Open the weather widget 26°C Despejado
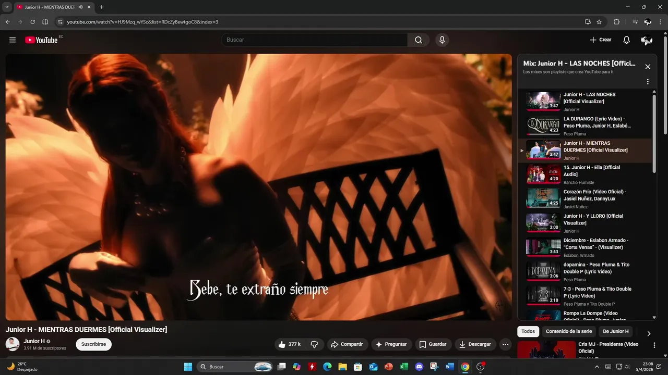This screenshot has width=668, height=375. 22,367
